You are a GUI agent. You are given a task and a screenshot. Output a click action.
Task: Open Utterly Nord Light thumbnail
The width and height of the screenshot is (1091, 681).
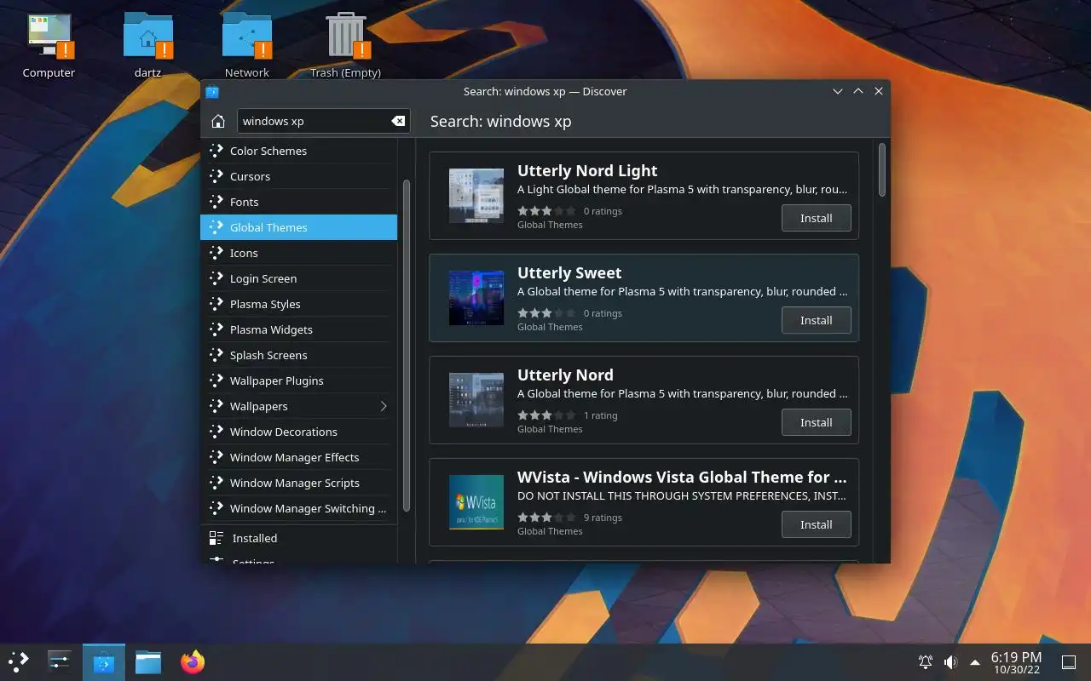tap(476, 196)
